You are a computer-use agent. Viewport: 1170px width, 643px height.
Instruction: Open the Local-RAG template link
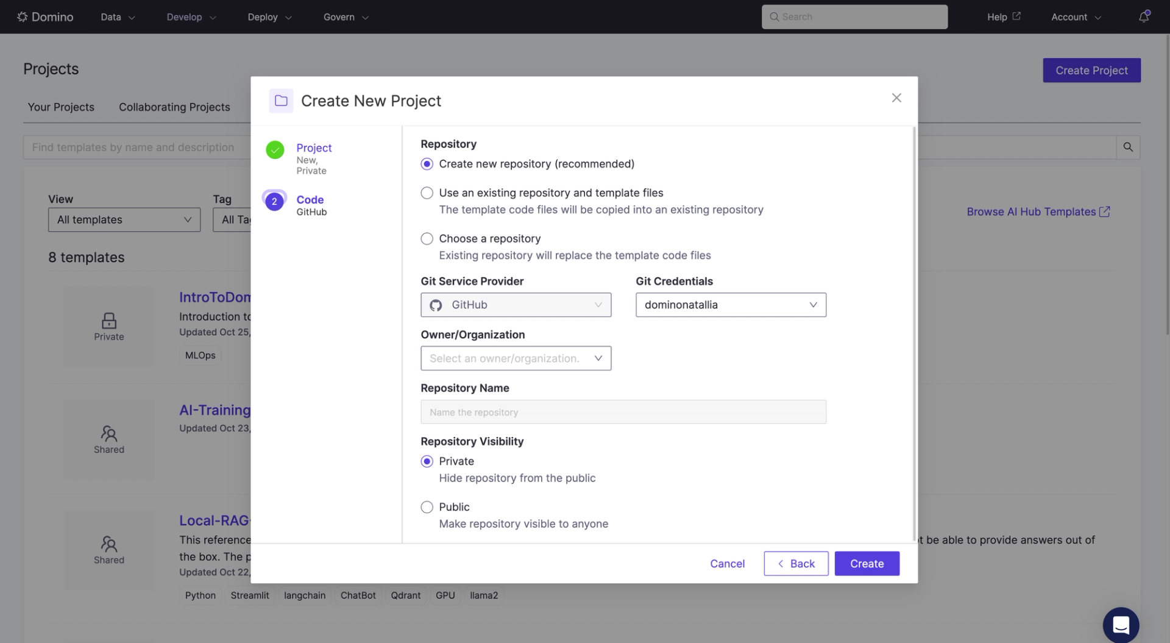(x=214, y=520)
